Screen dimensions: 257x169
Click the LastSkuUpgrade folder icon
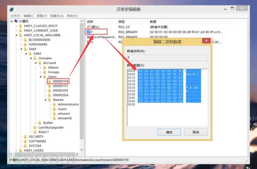click(x=35, y=127)
